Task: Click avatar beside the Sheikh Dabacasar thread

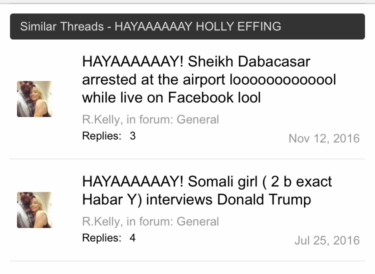Action: pyautogui.click(x=34, y=99)
